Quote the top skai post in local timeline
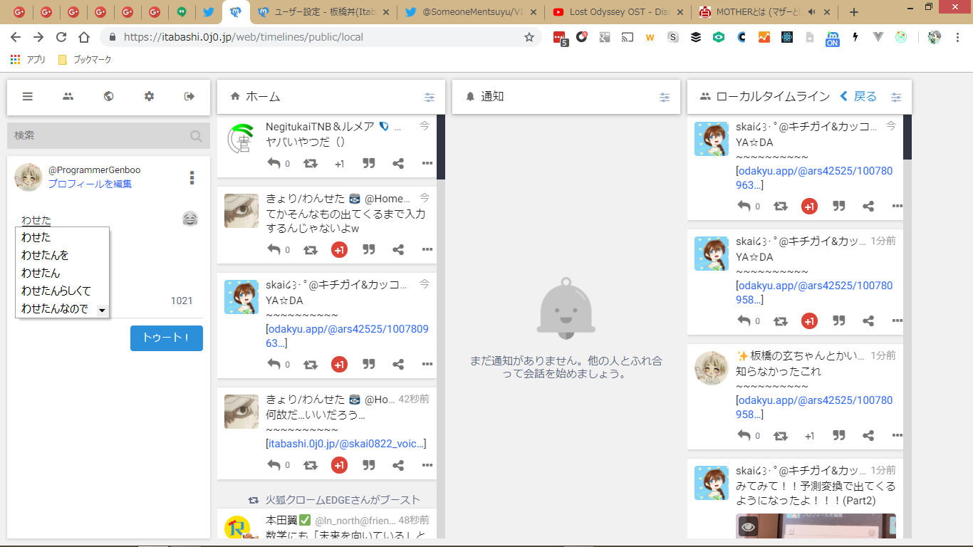973x547 pixels. coord(839,206)
